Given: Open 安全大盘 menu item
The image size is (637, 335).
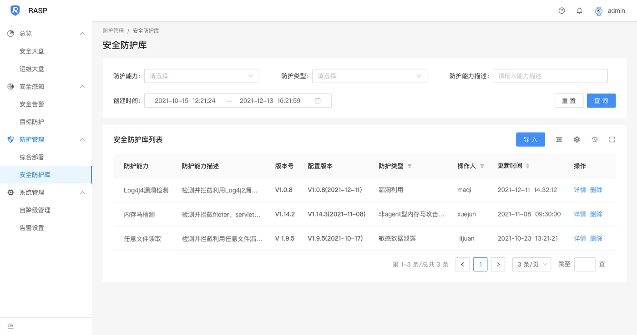Looking at the screenshot, I should pos(32,51).
